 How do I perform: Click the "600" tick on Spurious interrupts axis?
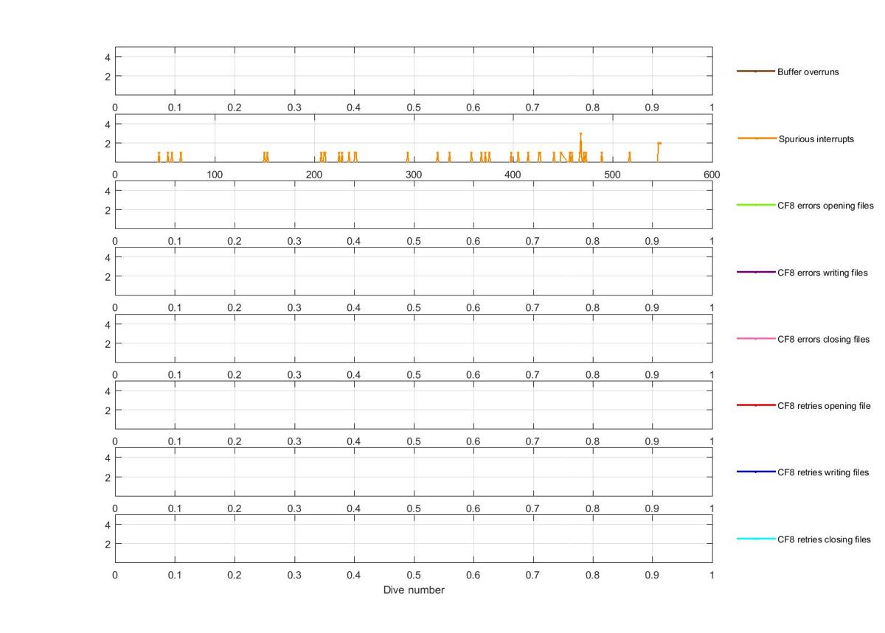click(x=712, y=175)
